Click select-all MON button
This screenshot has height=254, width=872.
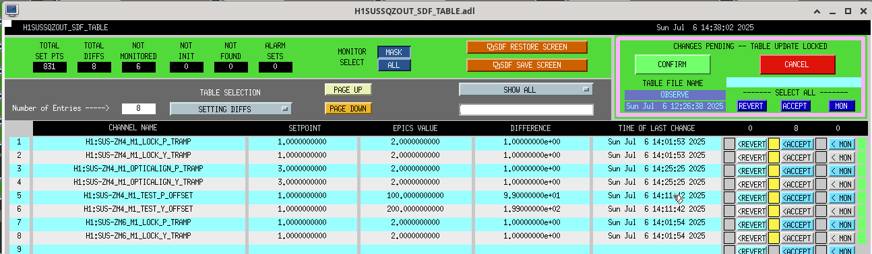pyautogui.click(x=842, y=105)
